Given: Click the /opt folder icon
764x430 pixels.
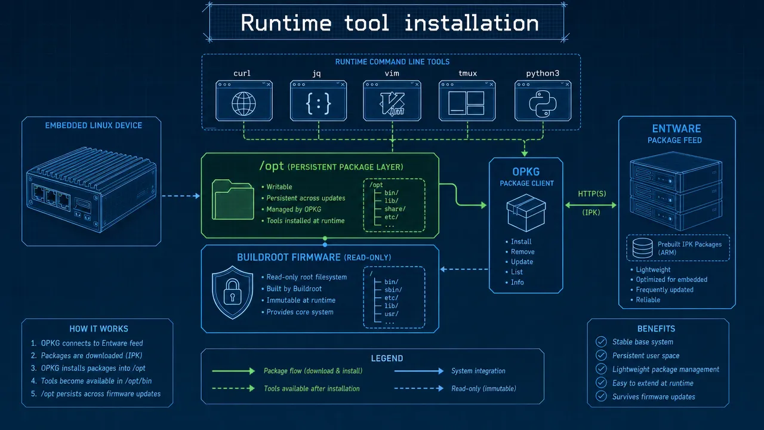Looking at the screenshot, I should coord(233,201).
